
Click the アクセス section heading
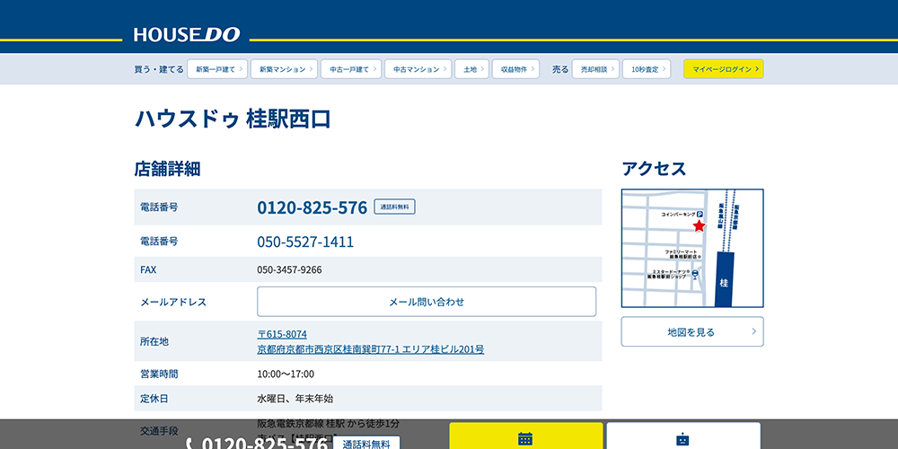654,169
